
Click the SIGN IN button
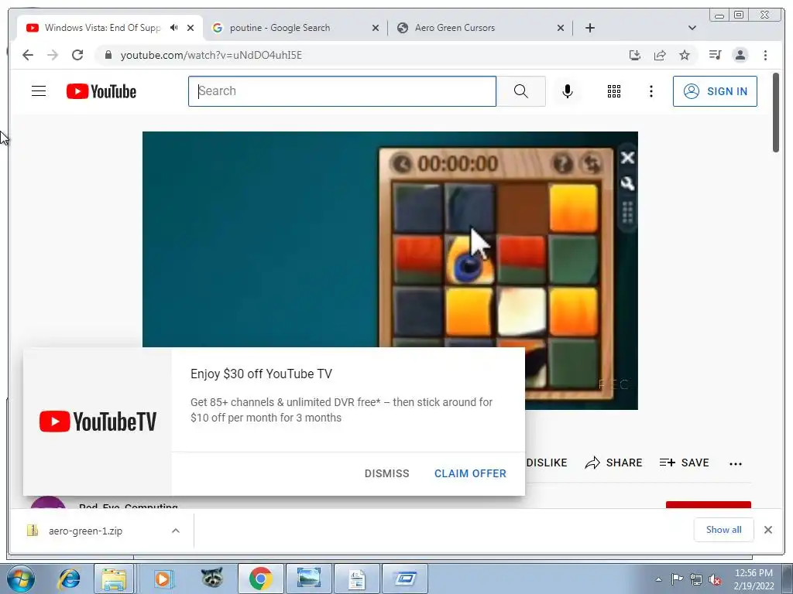point(715,91)
